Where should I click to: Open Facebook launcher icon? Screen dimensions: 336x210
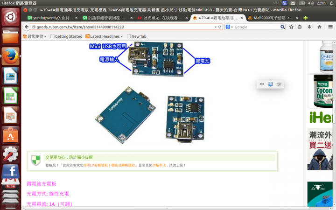point(10,171)
